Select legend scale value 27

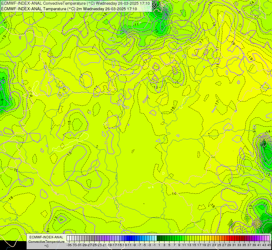(224, 245)
